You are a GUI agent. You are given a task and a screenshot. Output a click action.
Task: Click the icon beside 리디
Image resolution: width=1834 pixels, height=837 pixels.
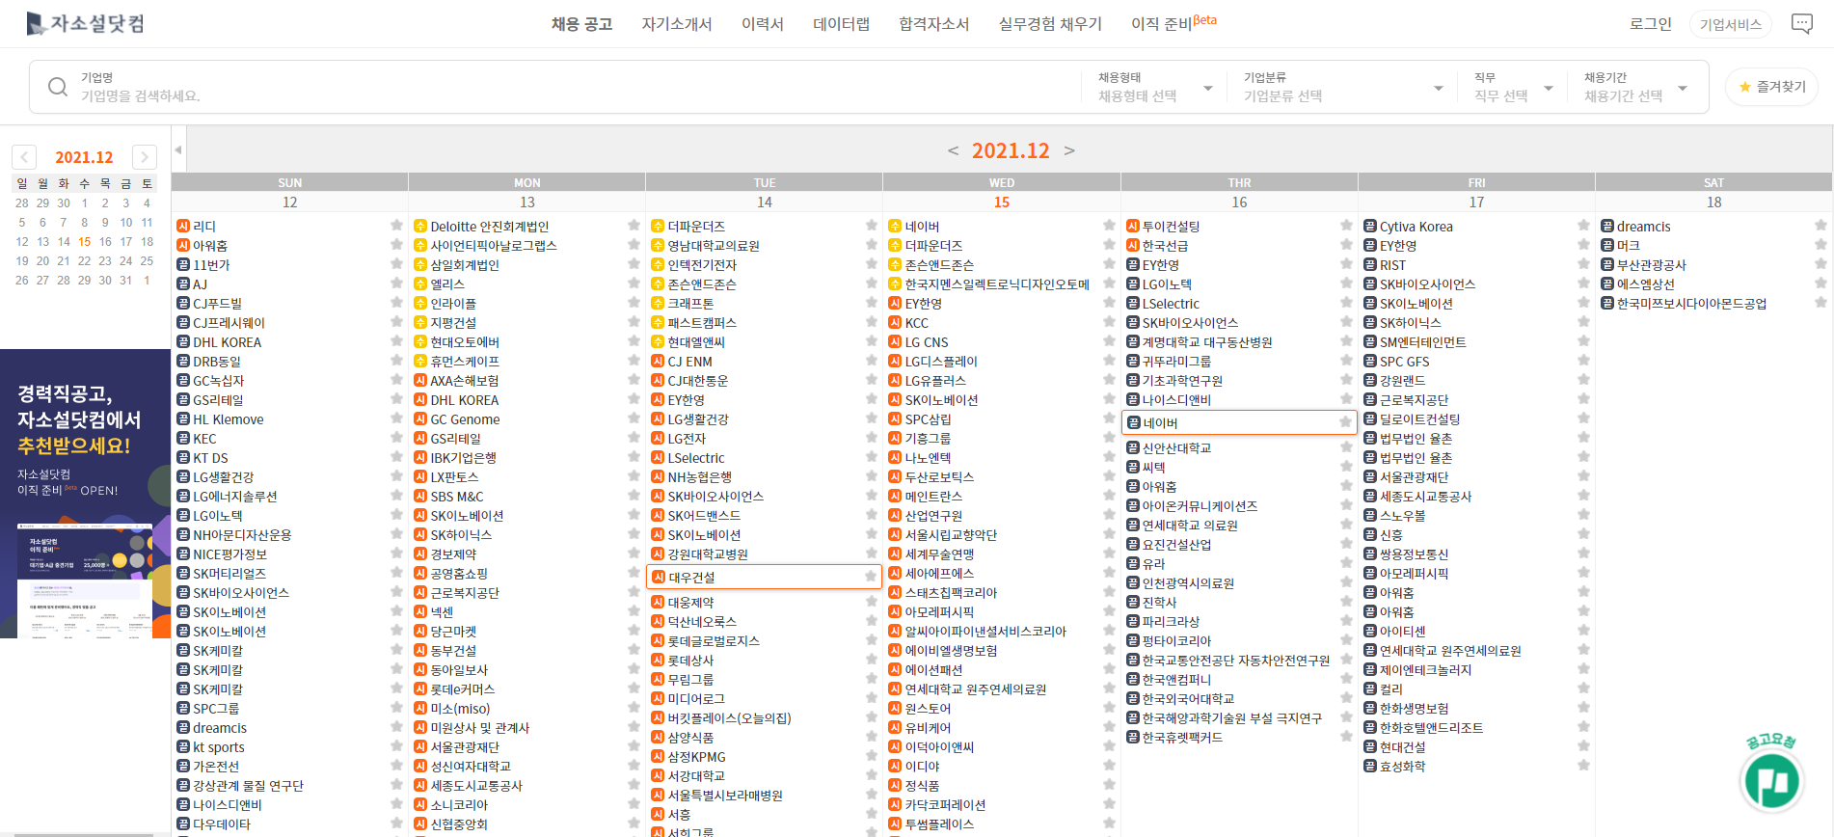(x=183, y=226)
